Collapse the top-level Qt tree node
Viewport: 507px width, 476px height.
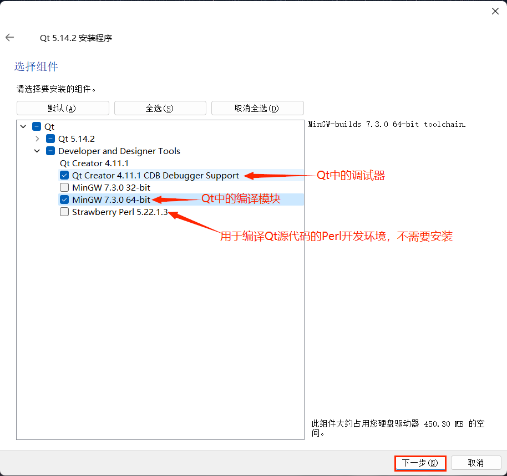[23, 126]
